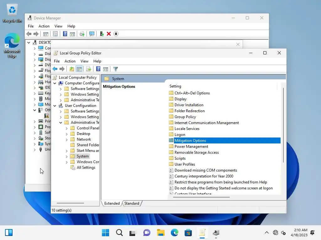Open Search from the taskbar
Image resolution: width=321 pixels, height=240 pixels.
tap(119, 232)
